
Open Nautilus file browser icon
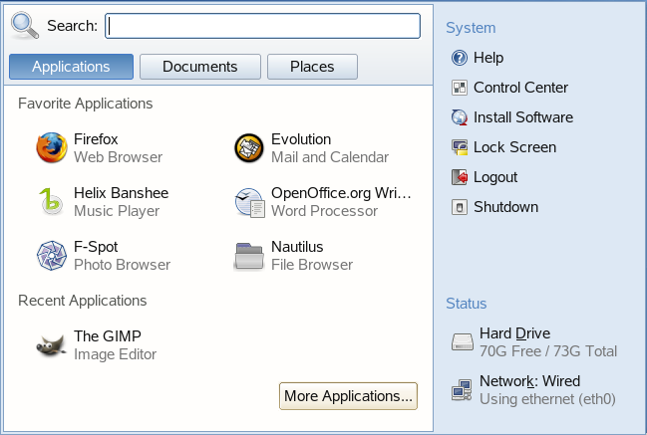tap(249, 256)
